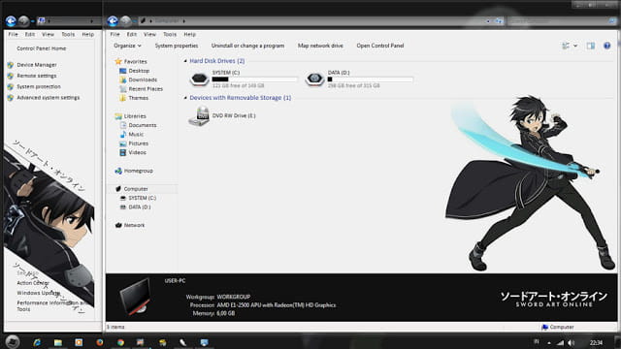Open System protection link
Screen dimensions: 621x349
pyautogui.click(x=39, y=86)
